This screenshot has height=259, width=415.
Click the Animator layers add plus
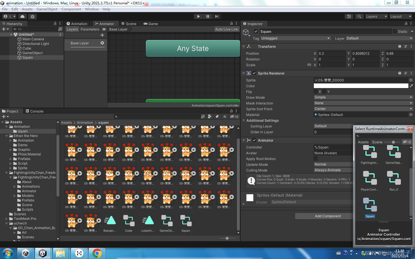point(102,35)
